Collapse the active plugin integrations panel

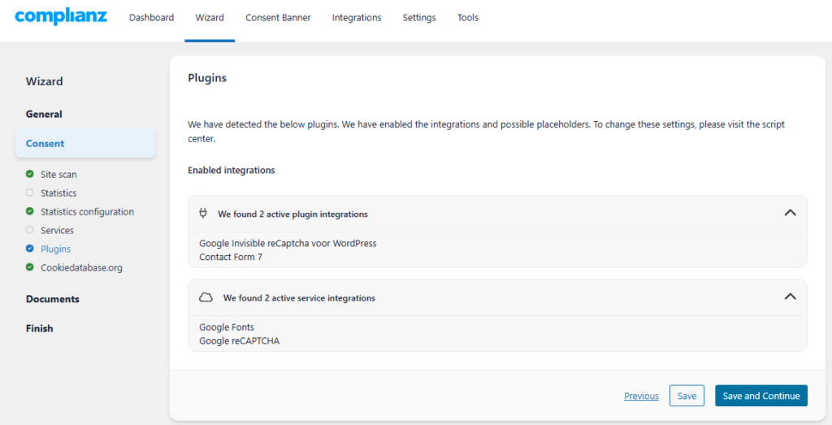point(790,213)
